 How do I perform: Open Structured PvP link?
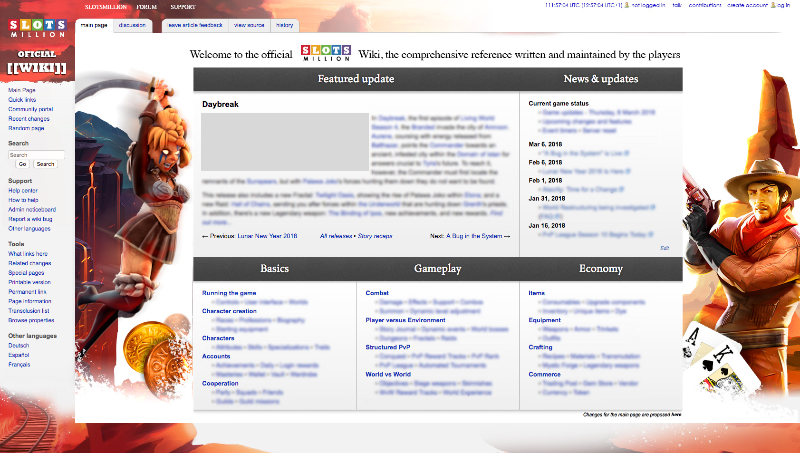coord(388,347)
